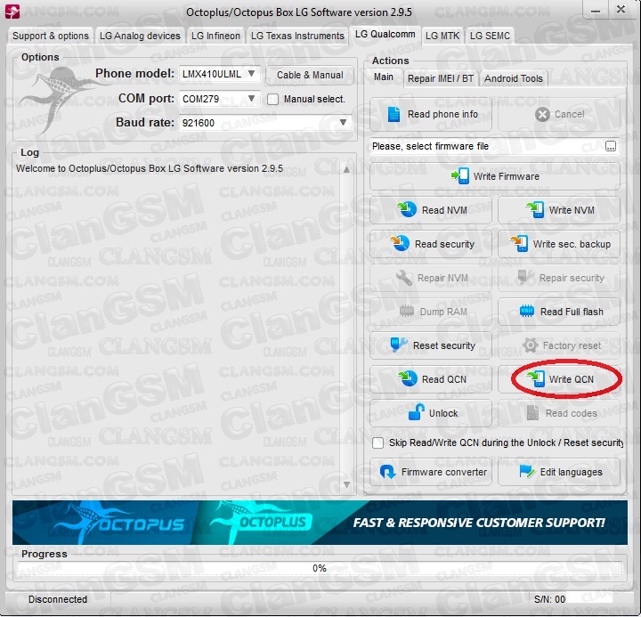641x617 pixels.
Task: Click the Write Firmware phone icon
Action: 460,176
